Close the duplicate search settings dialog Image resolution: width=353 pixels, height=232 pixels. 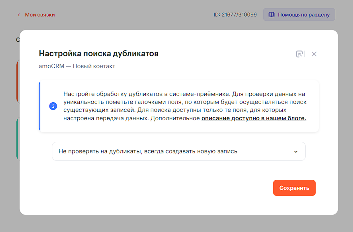click(314, 54)
